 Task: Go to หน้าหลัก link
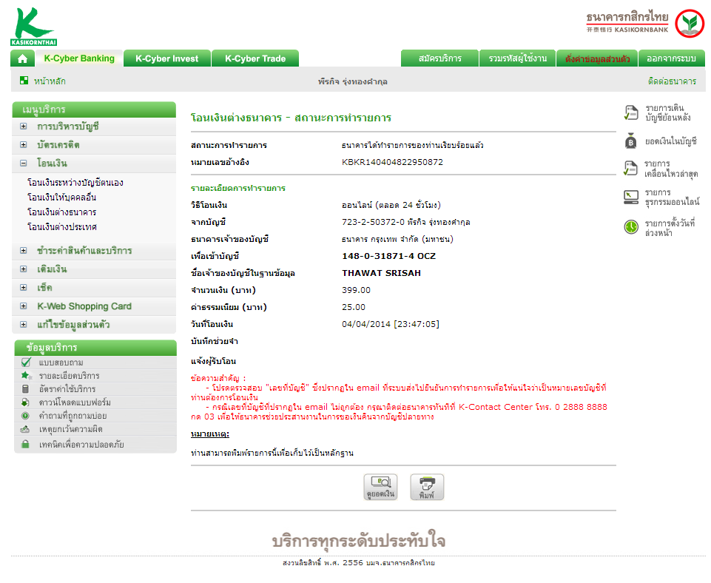click(x=50, y=81)
